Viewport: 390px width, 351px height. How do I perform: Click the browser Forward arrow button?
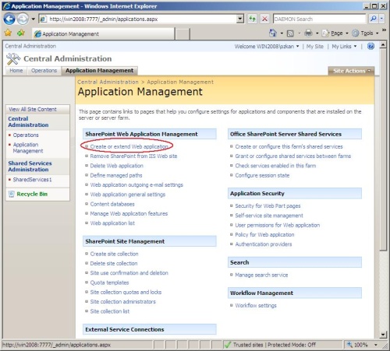pos(23,19)
